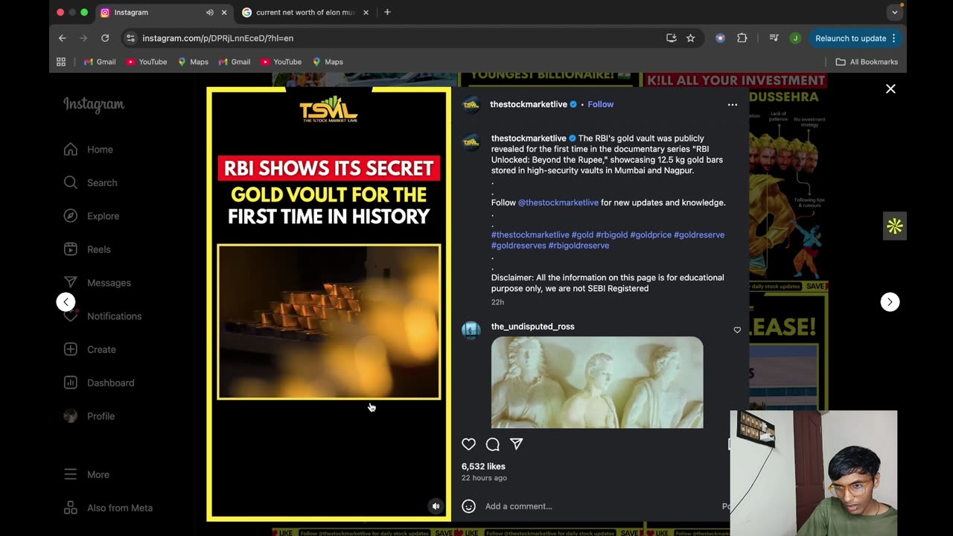
Task: View the 6,532 likes list
Action: click(483, 467)
